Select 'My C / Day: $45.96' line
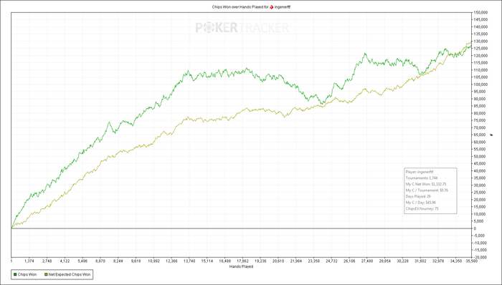 click(x=421, y=203)
